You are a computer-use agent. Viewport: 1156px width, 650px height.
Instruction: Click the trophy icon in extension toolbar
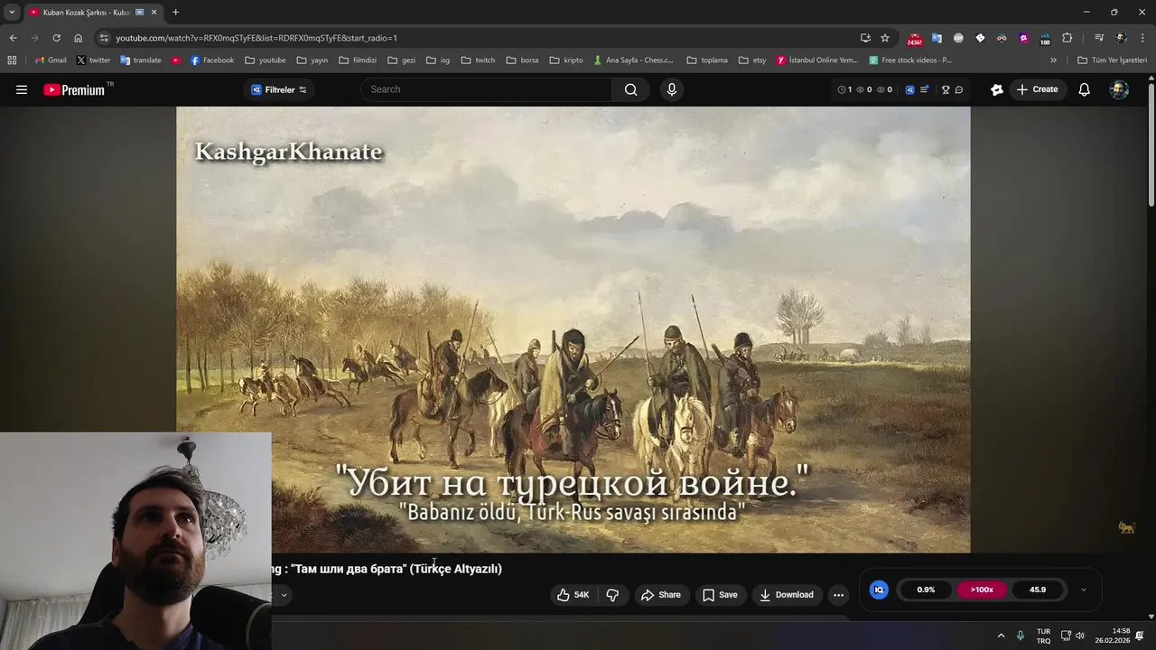tap(946, 89)
